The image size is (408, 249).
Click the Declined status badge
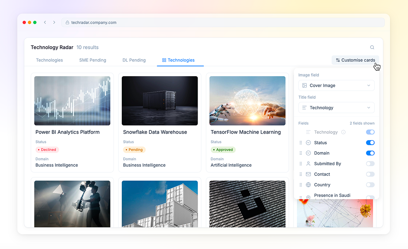pyautogui.click(x=47, y=149)
